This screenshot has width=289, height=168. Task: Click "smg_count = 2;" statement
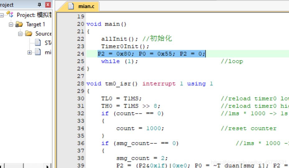coord(142,158)
